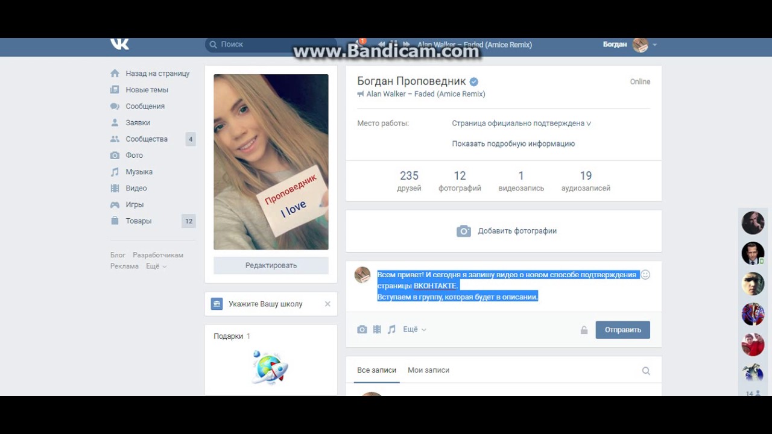
Task: Open Музыка in sidebar
Action: point(139,172)
